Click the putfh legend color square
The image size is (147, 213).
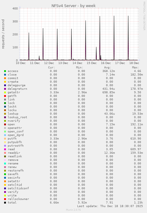click(5, 139)
